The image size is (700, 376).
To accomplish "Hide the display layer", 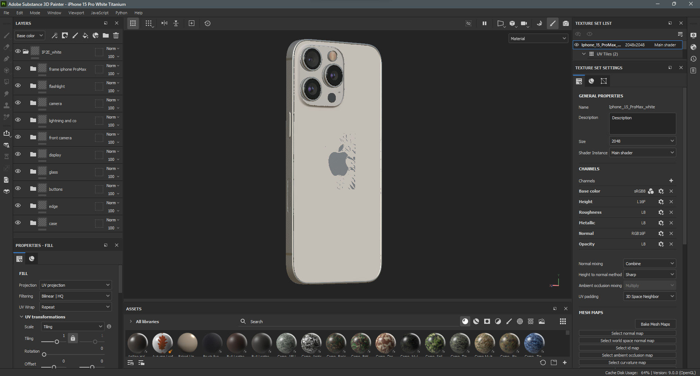I will [17, 154].
